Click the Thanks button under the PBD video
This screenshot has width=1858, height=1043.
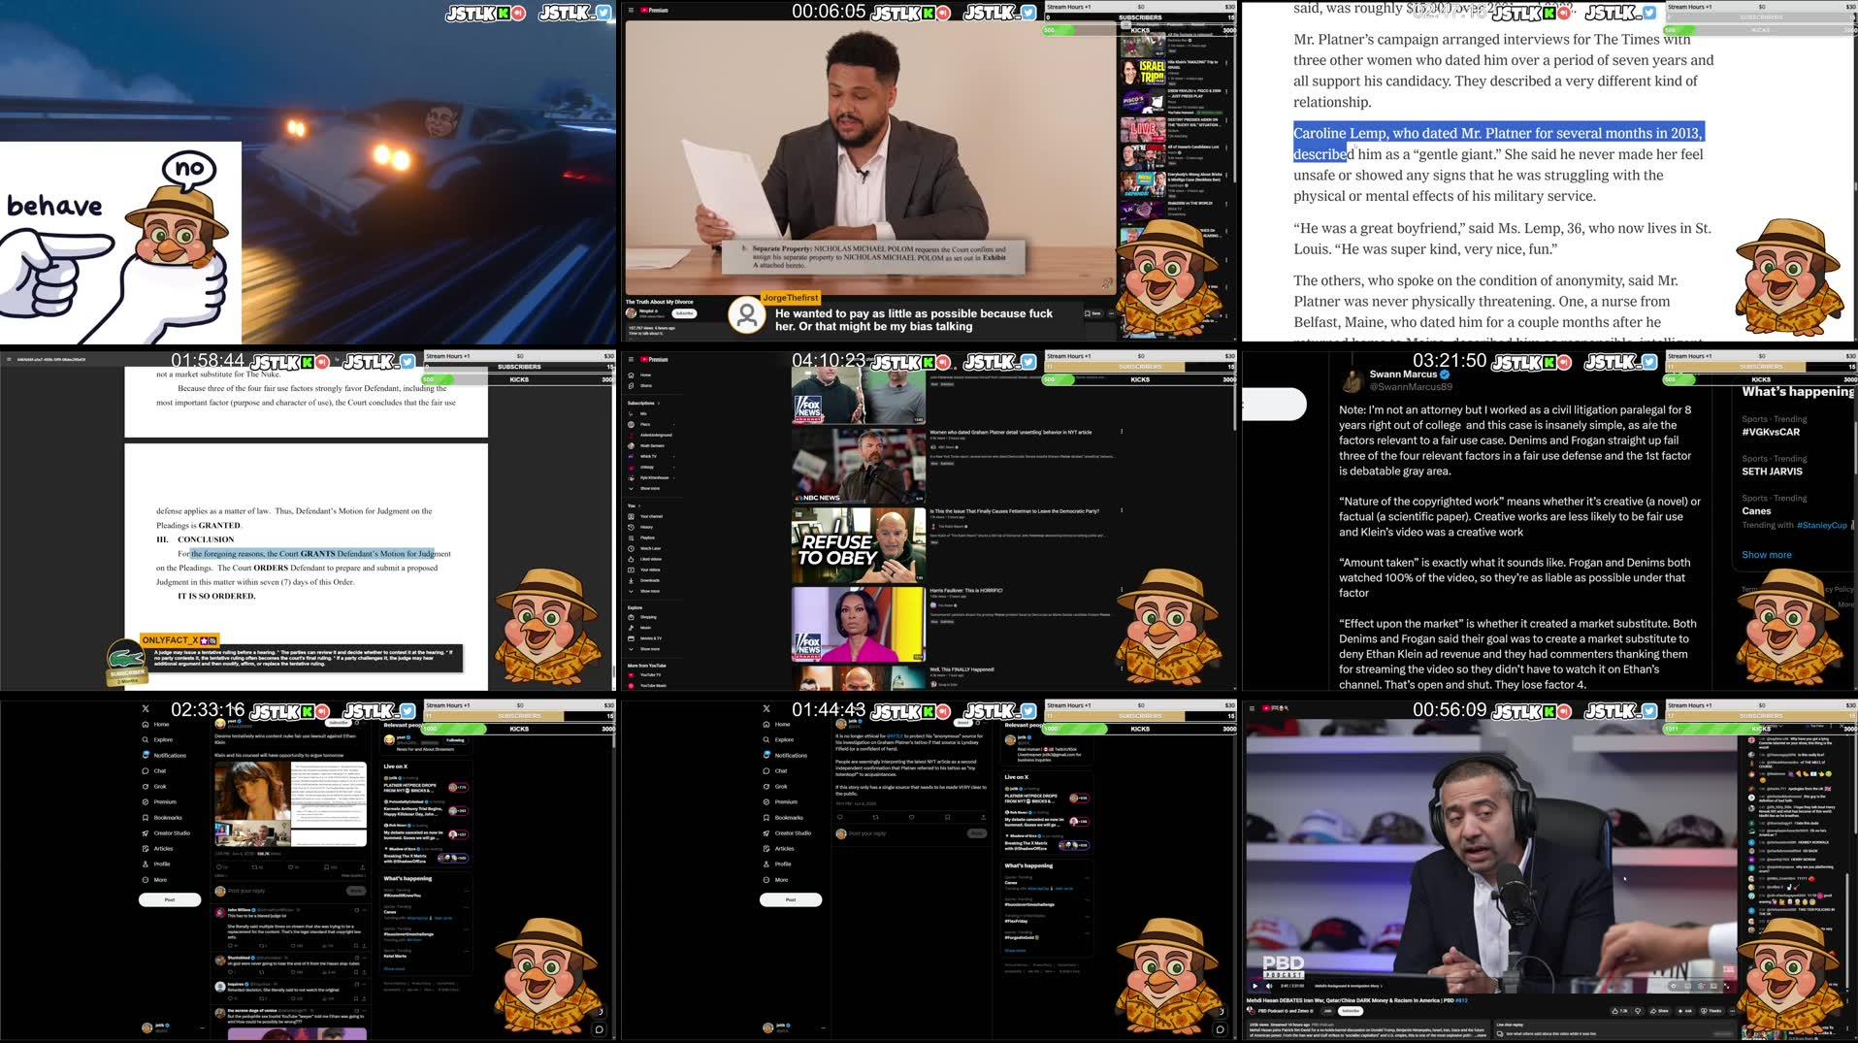pos(1711,1011)
